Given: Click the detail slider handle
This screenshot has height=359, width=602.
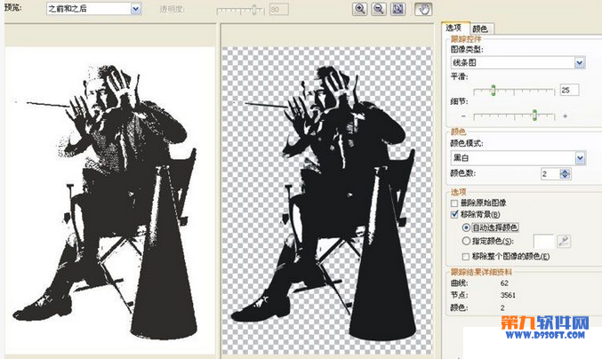Looking at the screenshot, I should [x=534, y=115].
